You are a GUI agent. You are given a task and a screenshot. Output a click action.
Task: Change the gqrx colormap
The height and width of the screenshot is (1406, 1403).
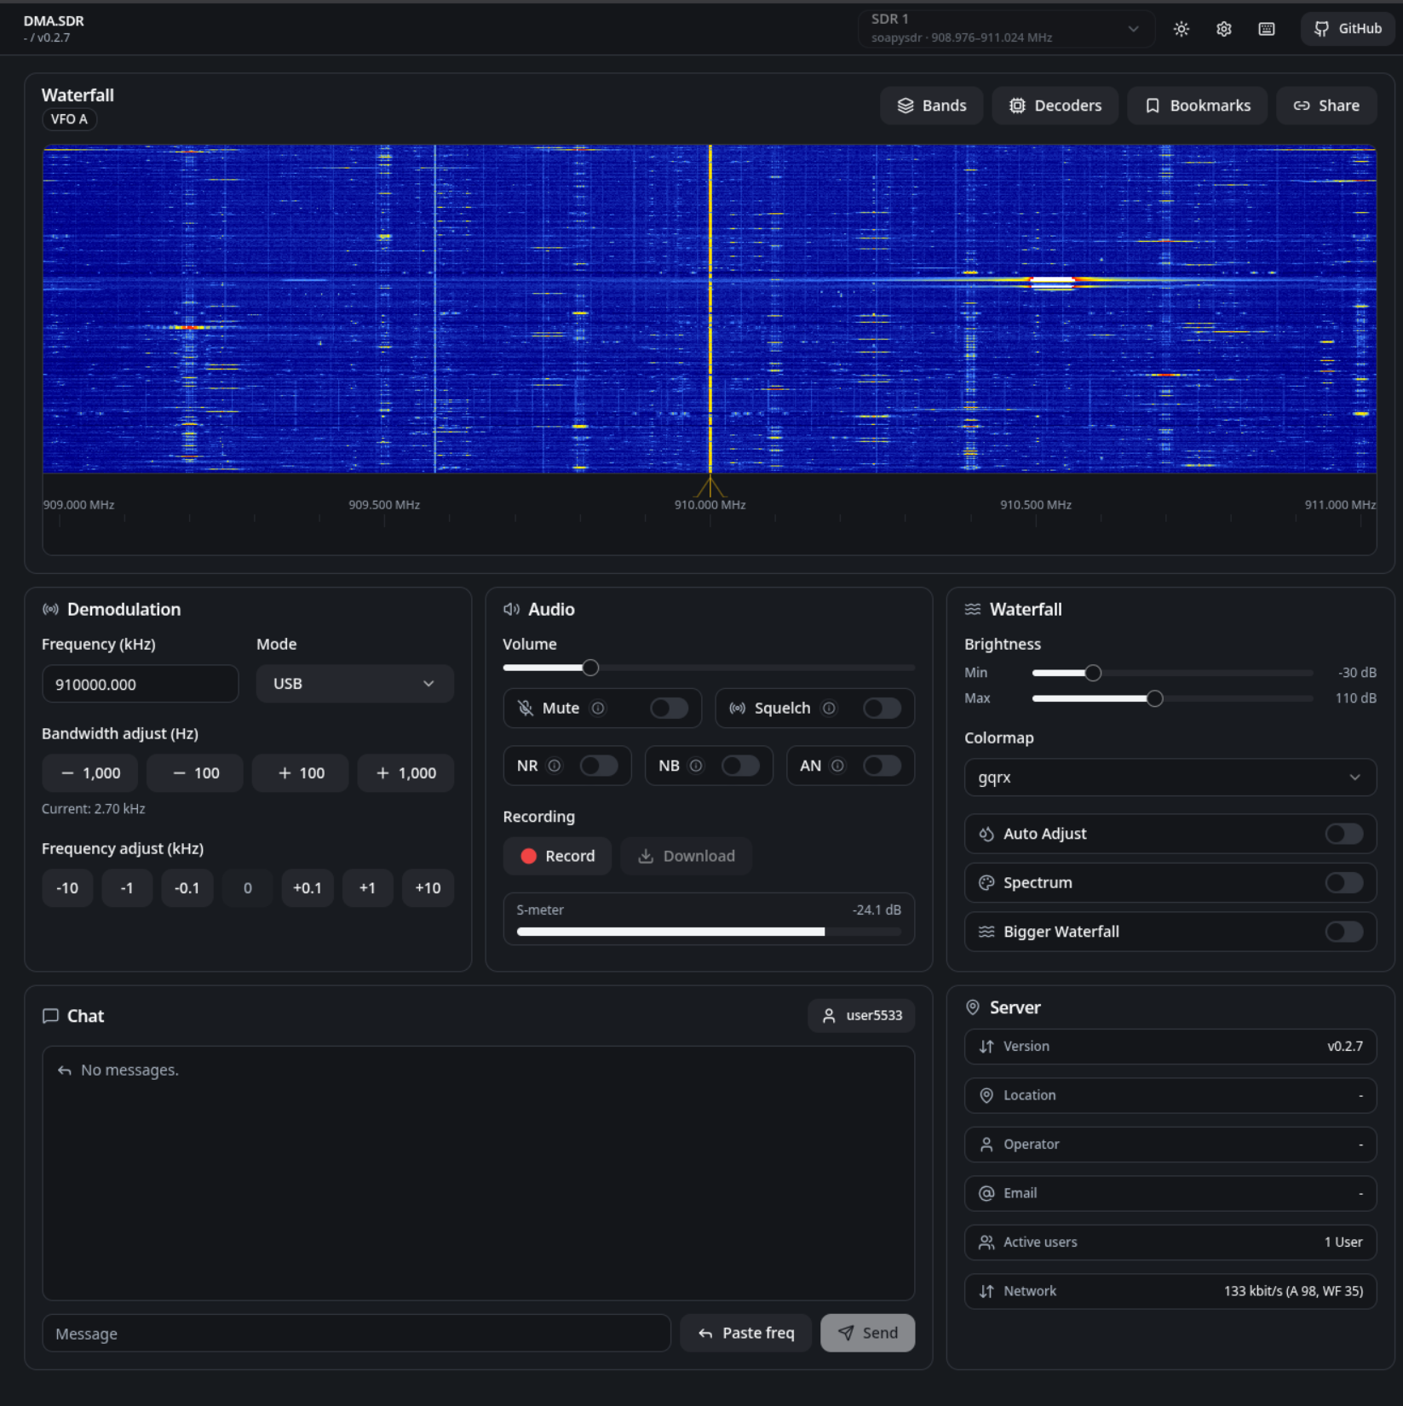(x=1169, y=777)
